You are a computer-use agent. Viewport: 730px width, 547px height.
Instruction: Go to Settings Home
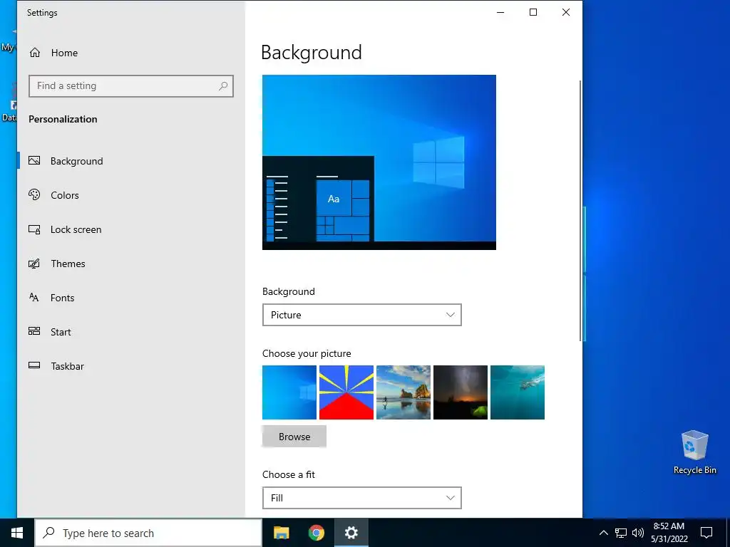point(64,53)
